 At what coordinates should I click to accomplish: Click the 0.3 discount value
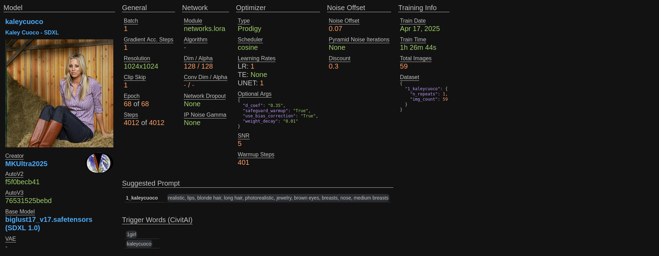coord(333,66)
